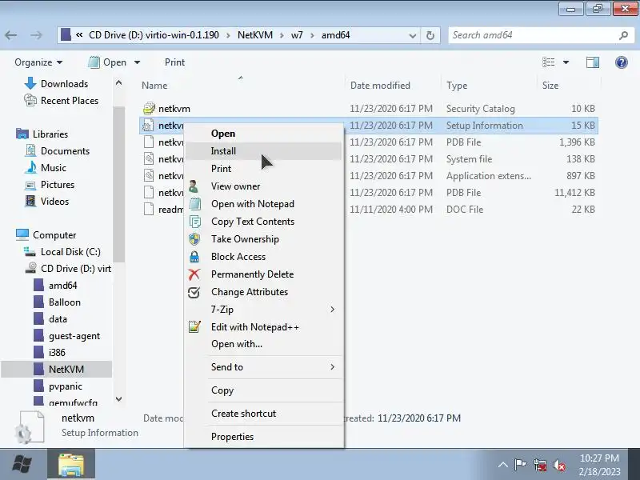The image size is (640, 480).
Task: Open the dropdown arrow next to Open
Action: pyautogui.click(x=137, y=62)
